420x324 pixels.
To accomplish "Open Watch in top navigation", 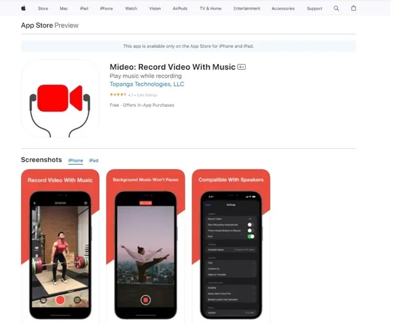I will [131, 8].
